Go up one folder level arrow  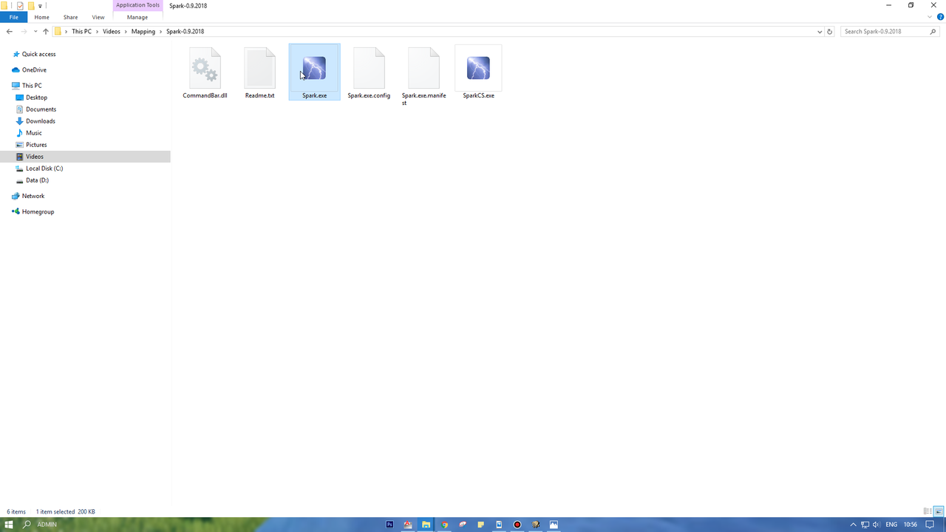click(x=46, y=31)
